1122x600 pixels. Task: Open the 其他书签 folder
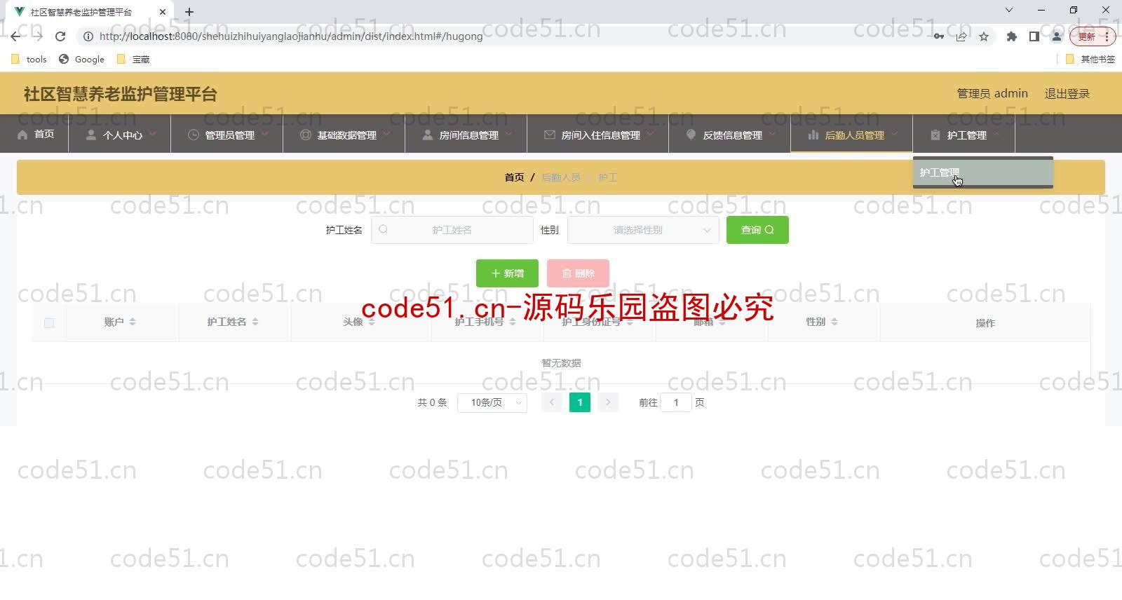[x=1090, y=60]
